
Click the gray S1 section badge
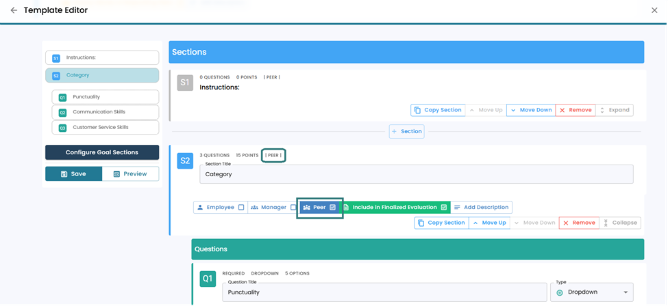[x=185, y=83]
